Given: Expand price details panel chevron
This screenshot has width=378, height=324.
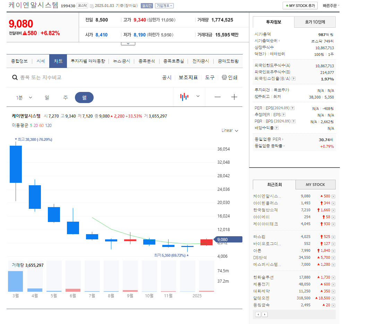Looking at the screenshot, I should [x=128, y=44].
